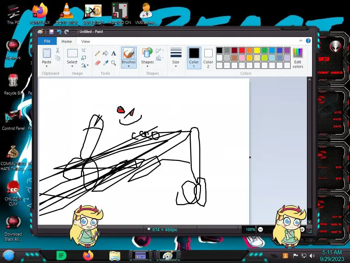Pick the yellow color swatch
The width and height of the screenshot is (350, 263).
click(257, 50)
